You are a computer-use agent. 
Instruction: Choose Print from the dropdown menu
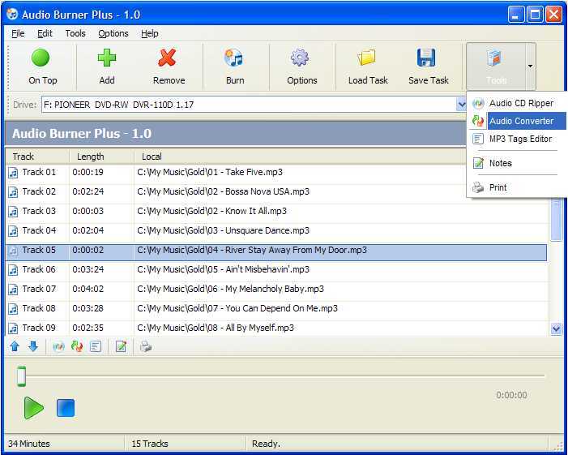(518, 187)
